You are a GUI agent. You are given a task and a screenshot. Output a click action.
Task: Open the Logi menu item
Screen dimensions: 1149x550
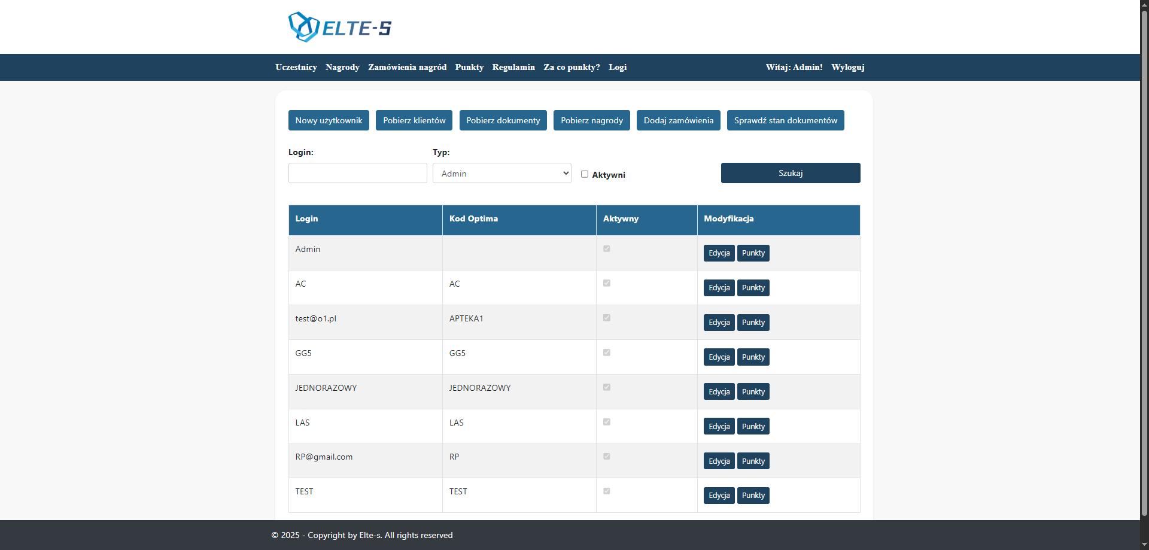[617, 67]
